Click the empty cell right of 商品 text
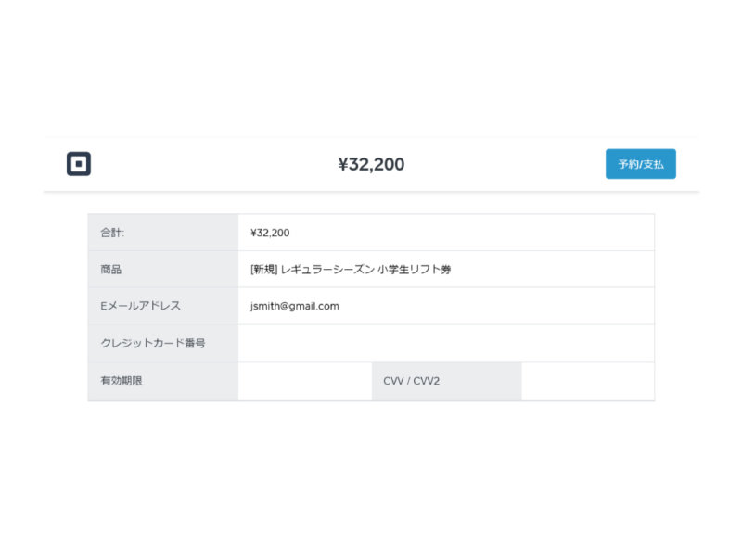Image resolution: width=742 pixels, height=556 pixels. (x=553, y=270)
